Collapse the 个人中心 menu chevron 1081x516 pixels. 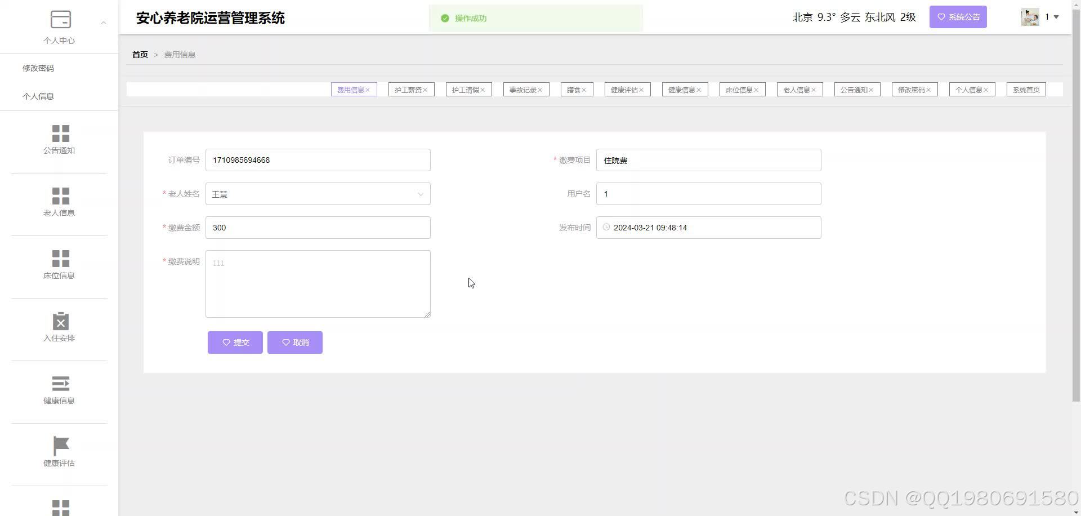point(103,23)
